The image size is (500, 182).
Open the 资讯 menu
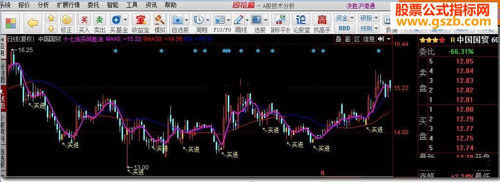click(x=151, y=5)
